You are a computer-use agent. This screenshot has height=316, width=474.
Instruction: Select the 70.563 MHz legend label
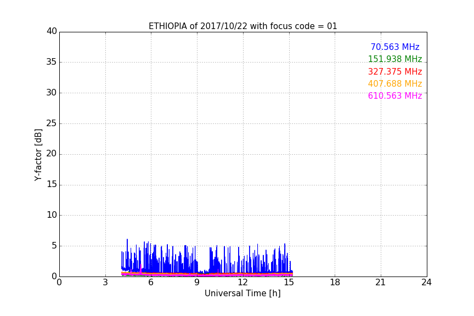[x=395, y=47]
